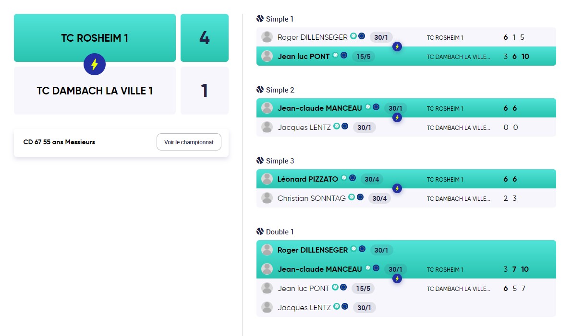572x336 pixels.
Task: Click the Double 1 lightning bolt badge
Action: (397, 279)
